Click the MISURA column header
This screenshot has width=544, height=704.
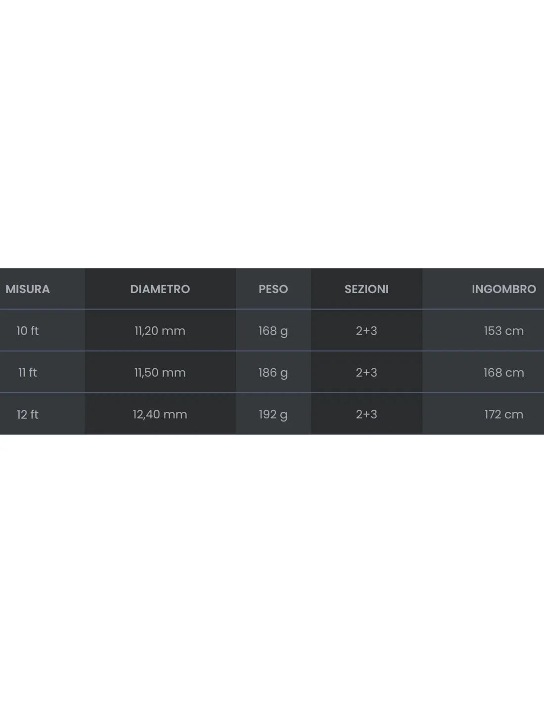coord(28,289)
